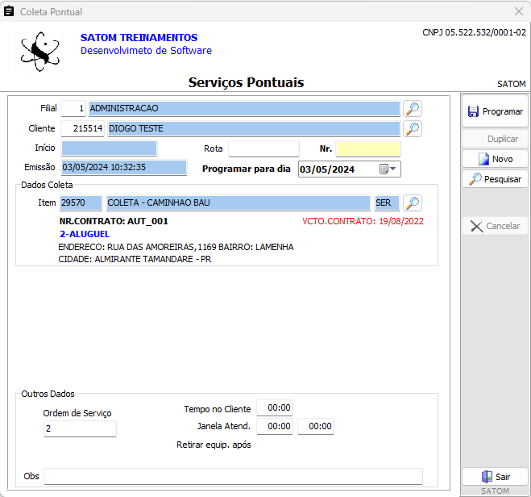Click the magnifier icon next to Filial
Viewport: 531px width, 497px height.
pyautogui.click(x=413, y=109)
